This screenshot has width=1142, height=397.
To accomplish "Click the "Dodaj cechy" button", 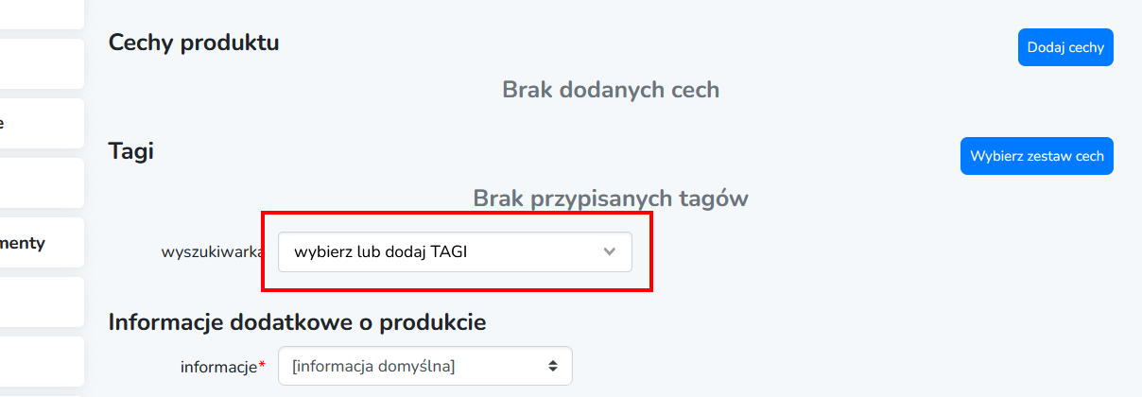I will click(1065, 47).
